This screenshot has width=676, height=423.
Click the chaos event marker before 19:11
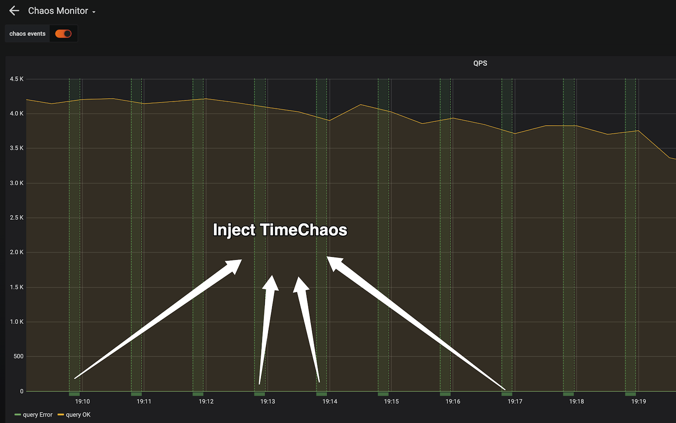(x=136, y=394)
